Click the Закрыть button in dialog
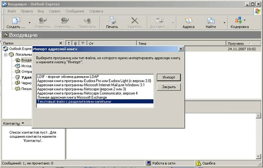 pyautogui.click(x=169, y=87)
